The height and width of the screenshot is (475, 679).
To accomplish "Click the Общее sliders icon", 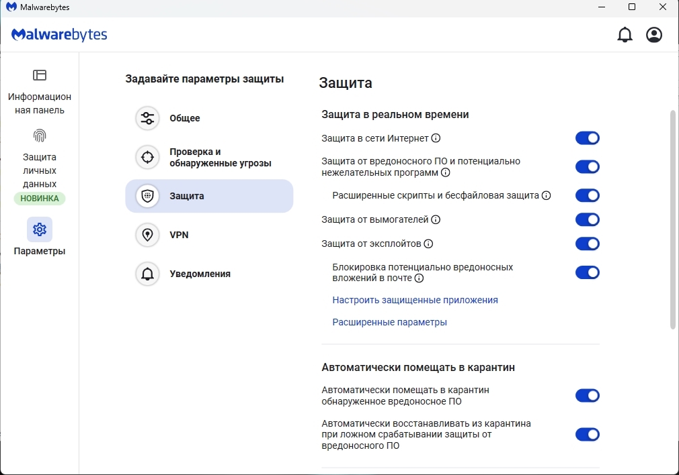I will [x=147, y=118].
